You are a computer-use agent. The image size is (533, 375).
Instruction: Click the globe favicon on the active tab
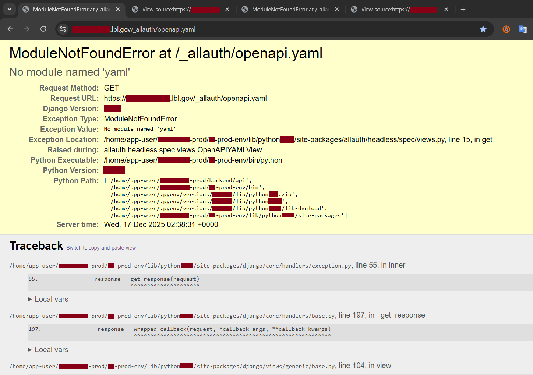click(x=25, y=9)
